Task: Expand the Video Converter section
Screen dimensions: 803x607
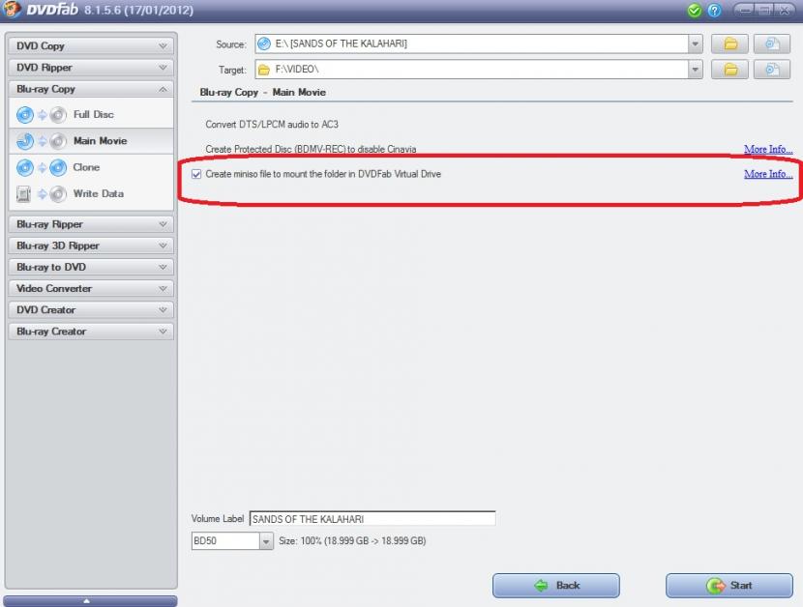Action: click(91, 289)
